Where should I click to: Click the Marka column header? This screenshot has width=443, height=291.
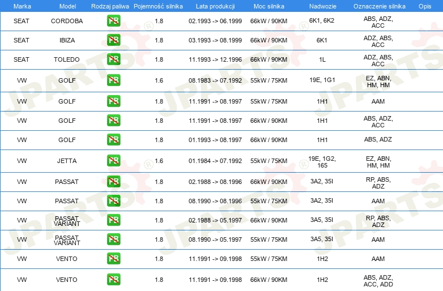tap(22, 6)
